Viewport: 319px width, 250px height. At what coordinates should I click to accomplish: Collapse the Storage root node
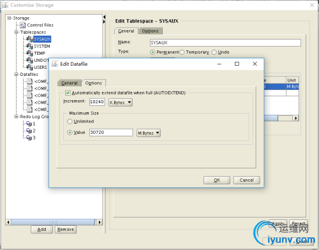(9, 18)
